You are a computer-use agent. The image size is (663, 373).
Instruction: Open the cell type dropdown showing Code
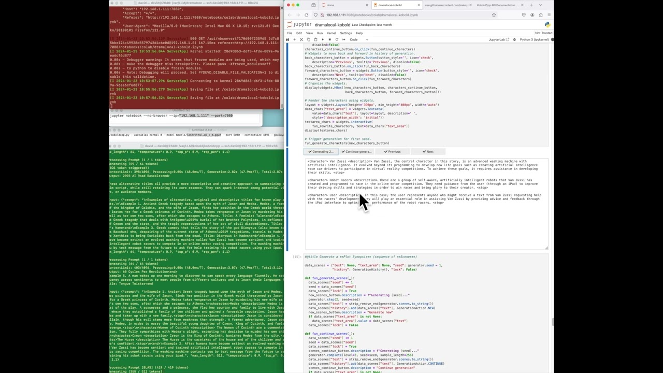[359, 39]
